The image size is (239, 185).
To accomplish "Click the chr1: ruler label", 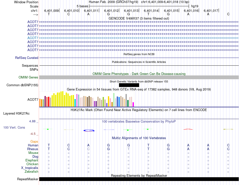I will 34,11.
